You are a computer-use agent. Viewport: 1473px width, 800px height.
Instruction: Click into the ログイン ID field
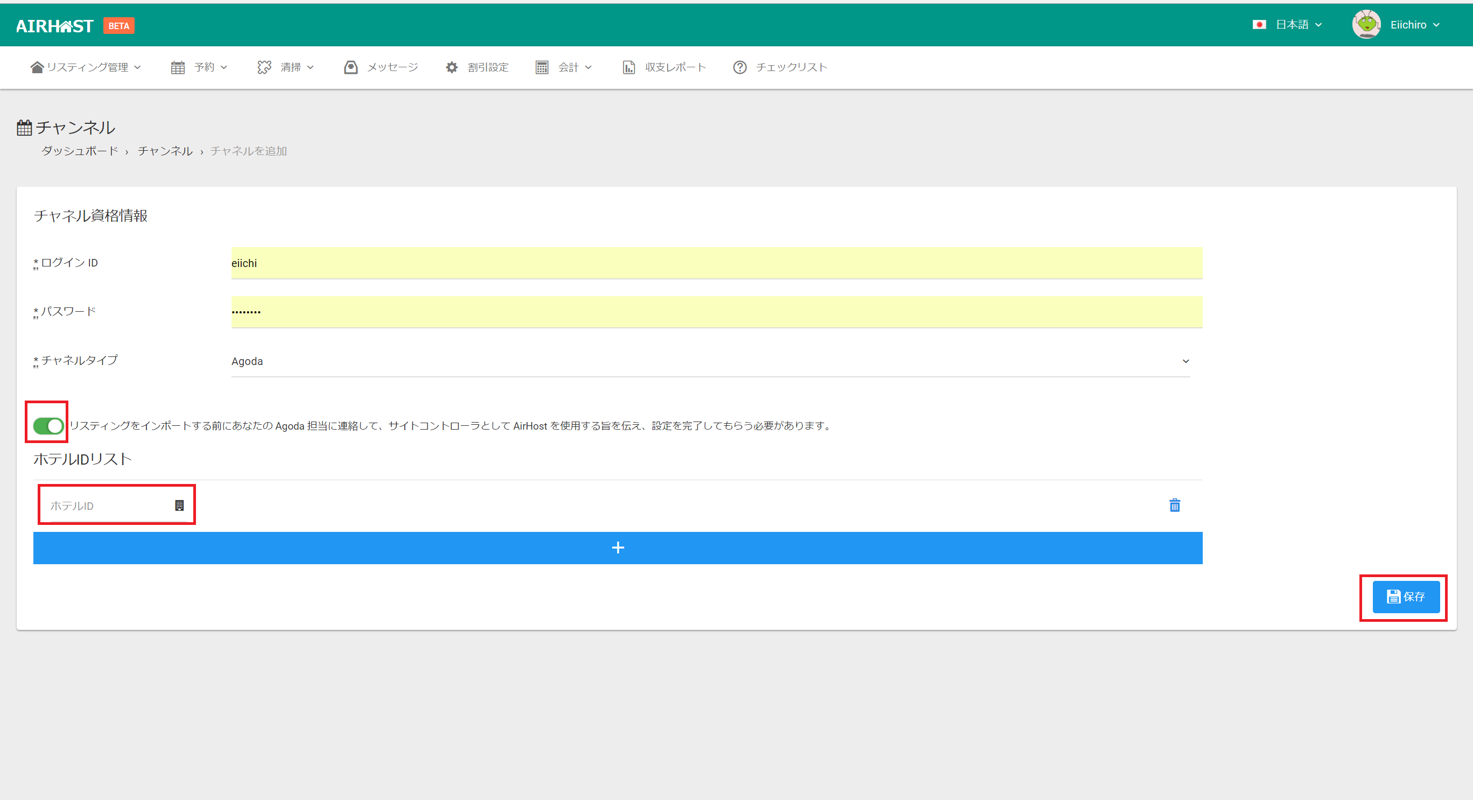(716, 263)
